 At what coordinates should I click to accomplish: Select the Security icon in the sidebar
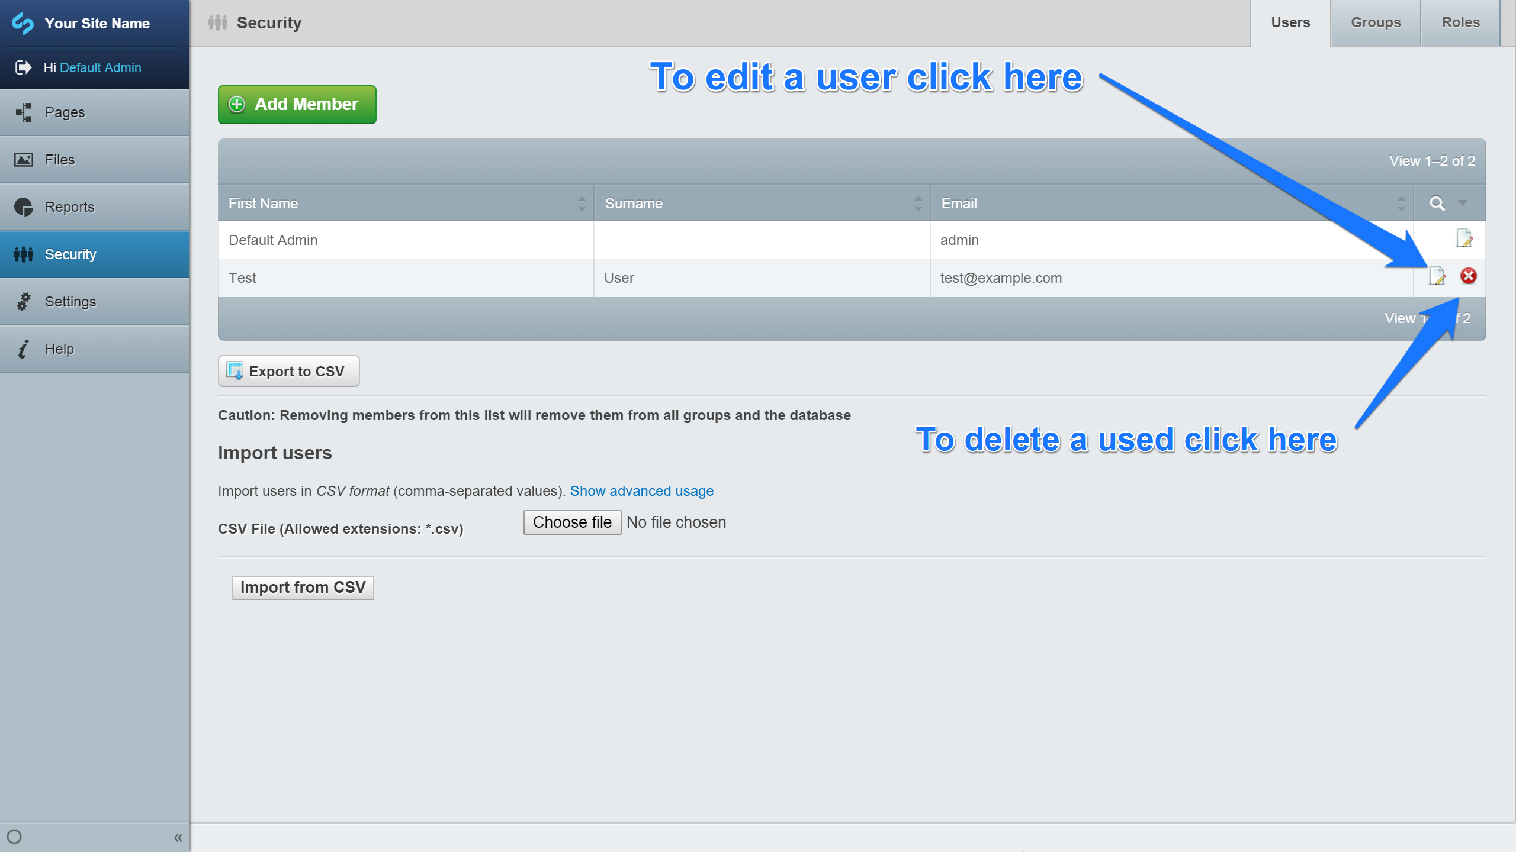tap(24, 254)
